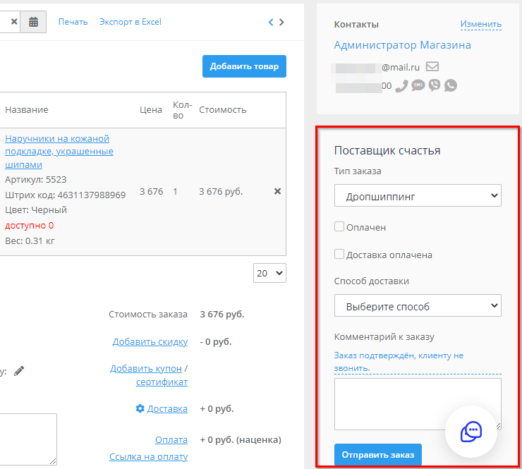This screenshot has width=522, height=469.
Task: Open the items per page dropdown showing 20
Action: [x=269, y=273]
